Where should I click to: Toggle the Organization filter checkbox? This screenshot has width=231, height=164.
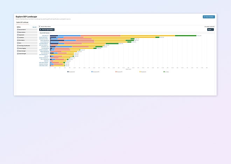(18, 35)
